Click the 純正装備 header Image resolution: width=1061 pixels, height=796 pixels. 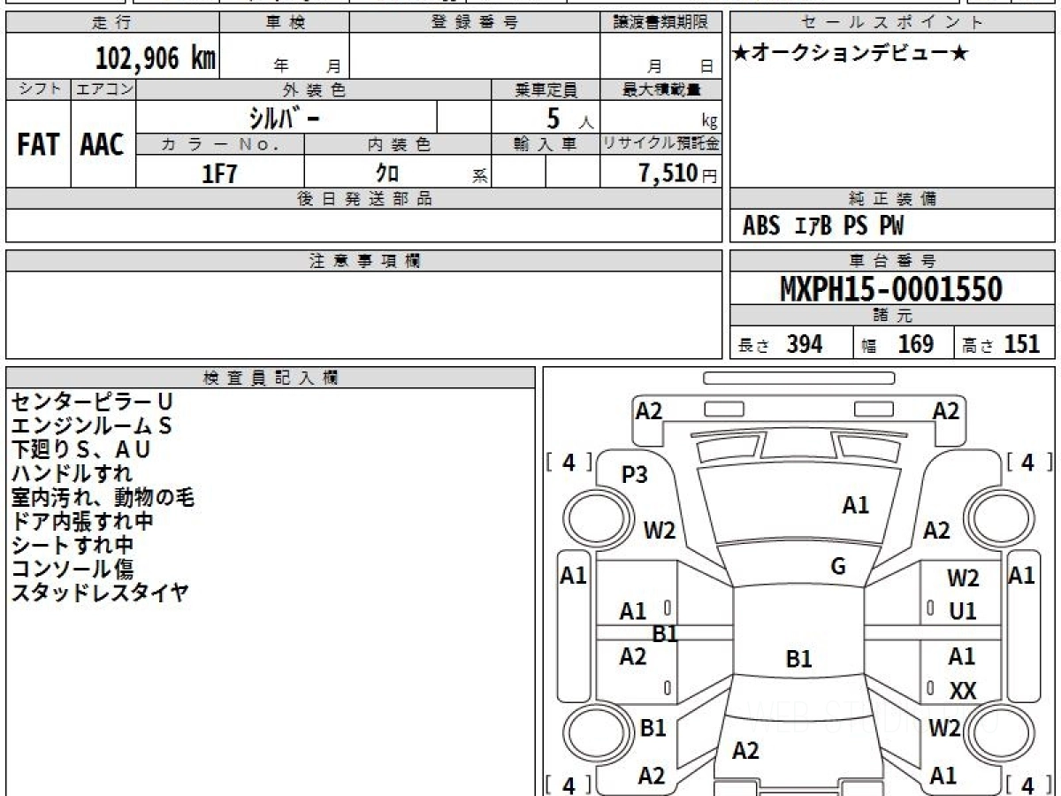pyautogui.click(x=893, y=199)
